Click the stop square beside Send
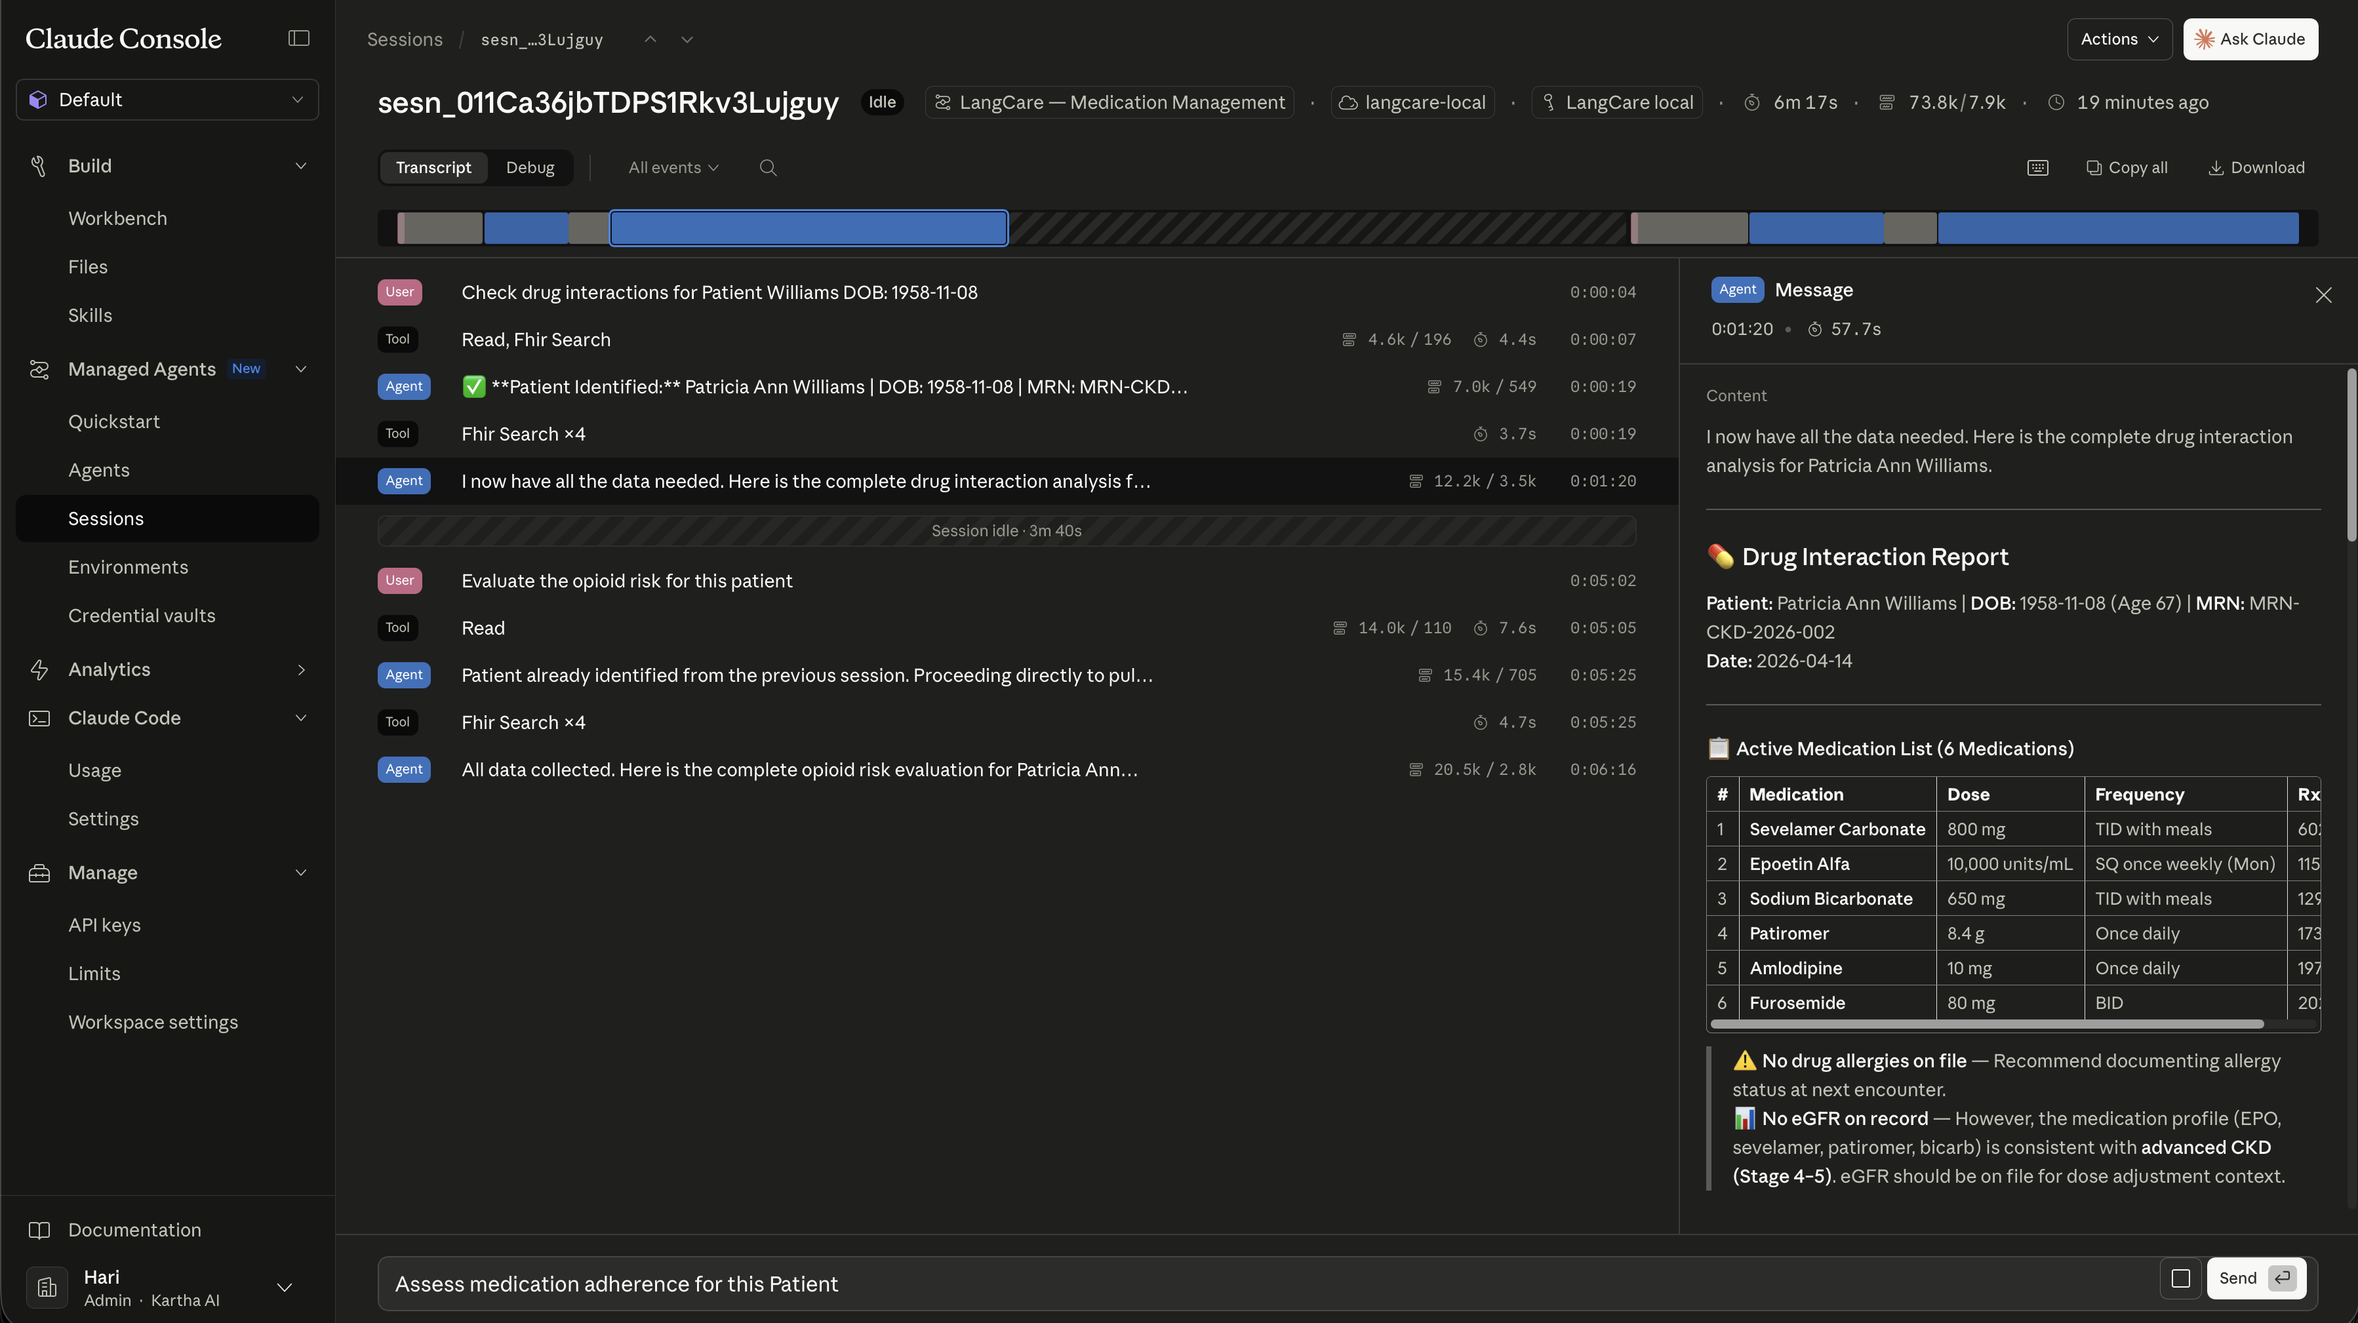The image size is (2358, 1323). click(x=2180, y=1278)
